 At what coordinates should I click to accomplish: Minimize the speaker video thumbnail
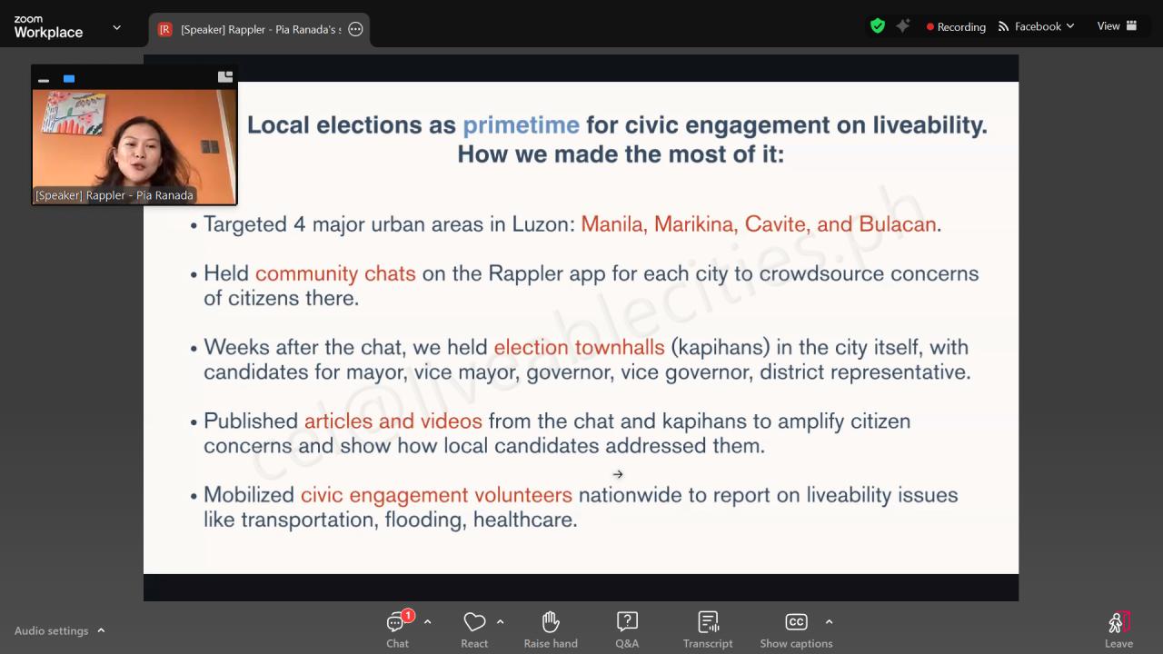pos(44,79)
